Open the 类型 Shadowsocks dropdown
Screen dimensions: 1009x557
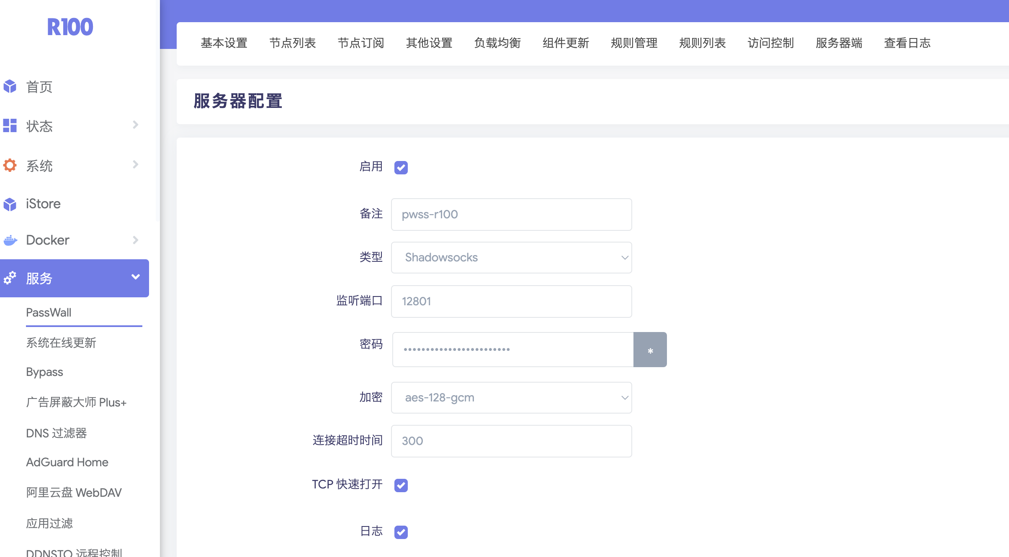coord(511,258)
